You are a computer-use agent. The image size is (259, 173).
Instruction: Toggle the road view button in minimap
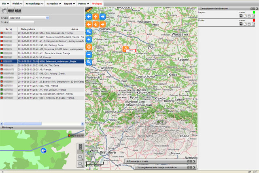pos(81,147)
